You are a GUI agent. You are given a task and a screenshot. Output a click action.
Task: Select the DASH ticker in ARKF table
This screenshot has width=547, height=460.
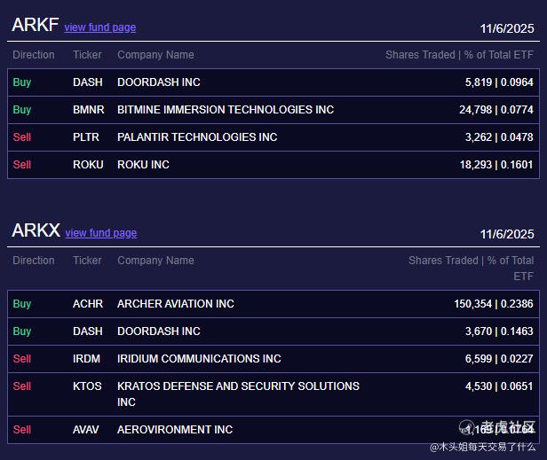[x=88, y=82]
